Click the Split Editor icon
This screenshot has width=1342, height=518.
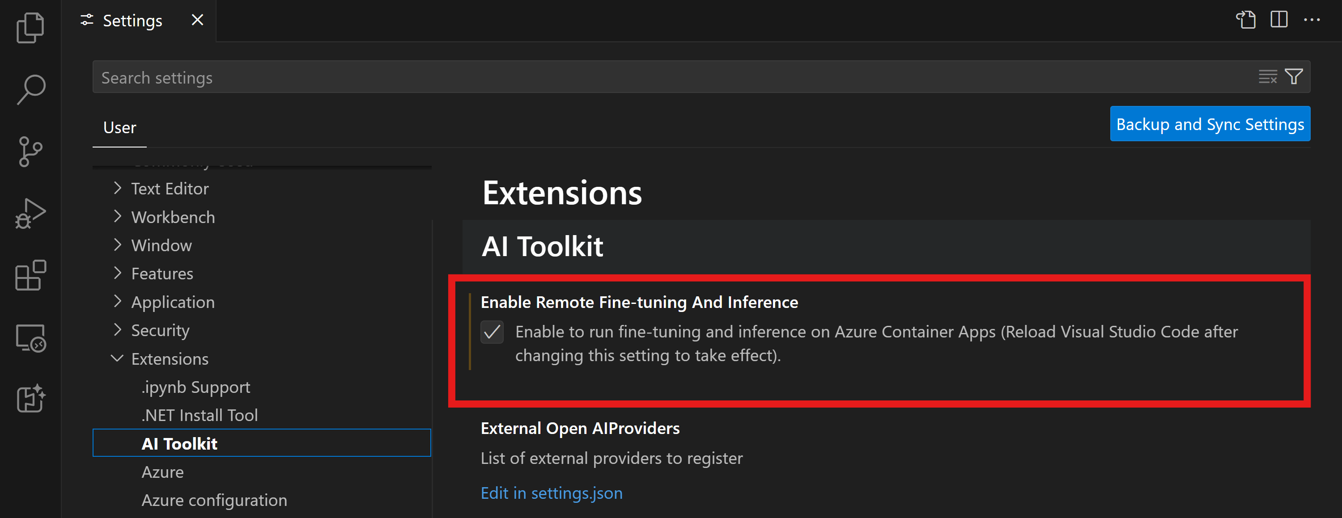1279,20
